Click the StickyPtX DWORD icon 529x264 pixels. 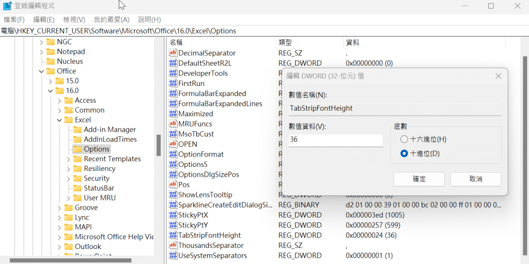pos(173,215)
